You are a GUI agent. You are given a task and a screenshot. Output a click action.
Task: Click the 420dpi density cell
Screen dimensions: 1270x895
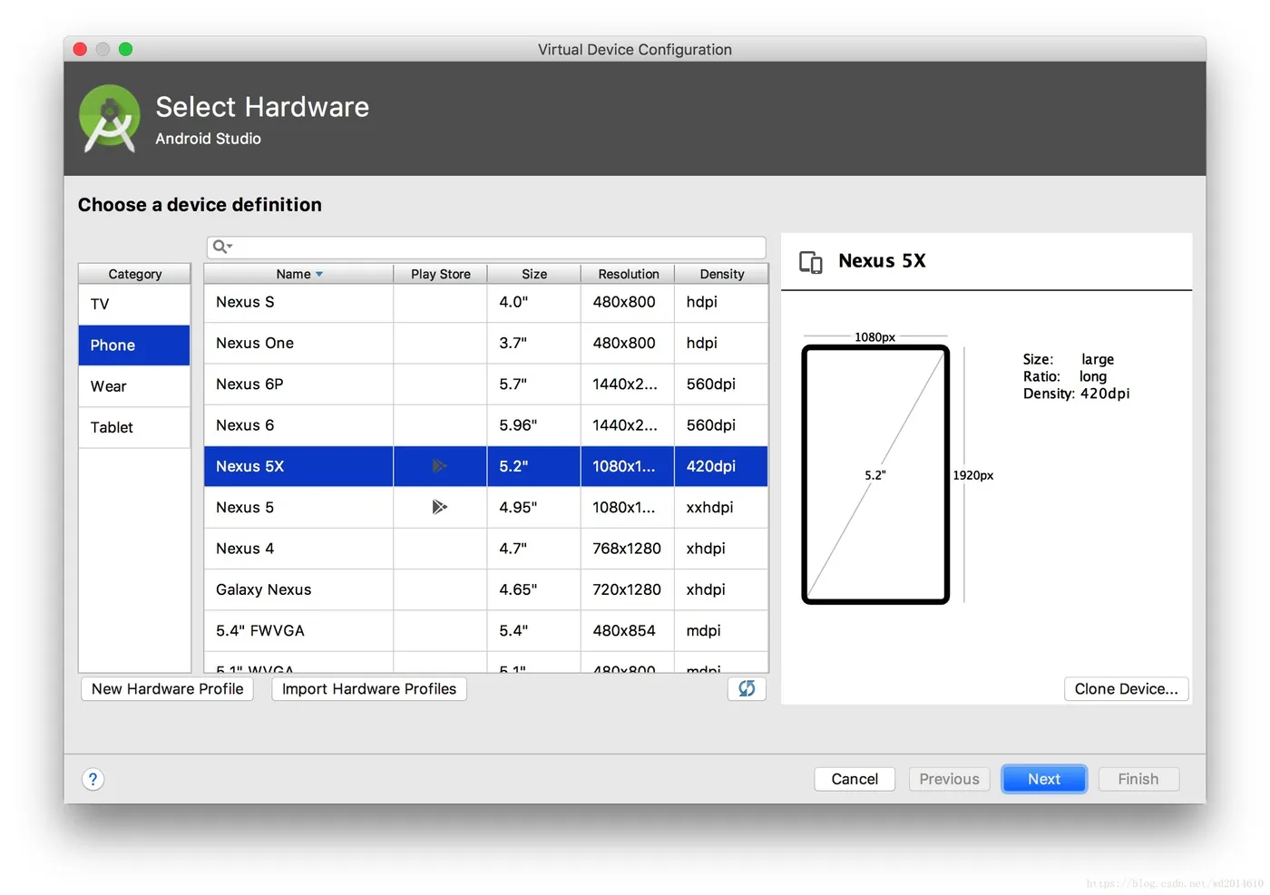(x=721, y=466)
